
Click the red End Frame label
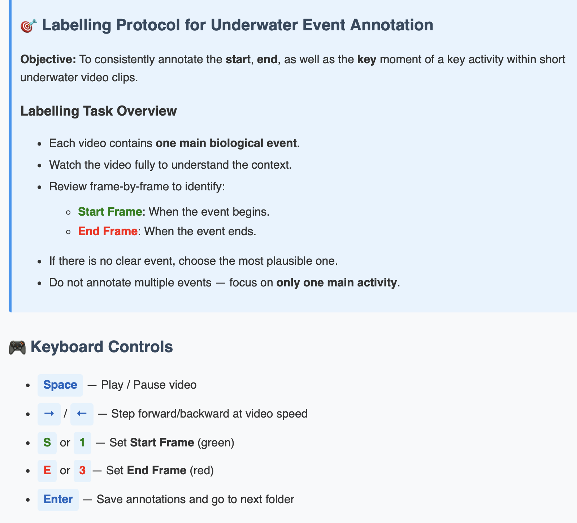(x=108, y=231)
